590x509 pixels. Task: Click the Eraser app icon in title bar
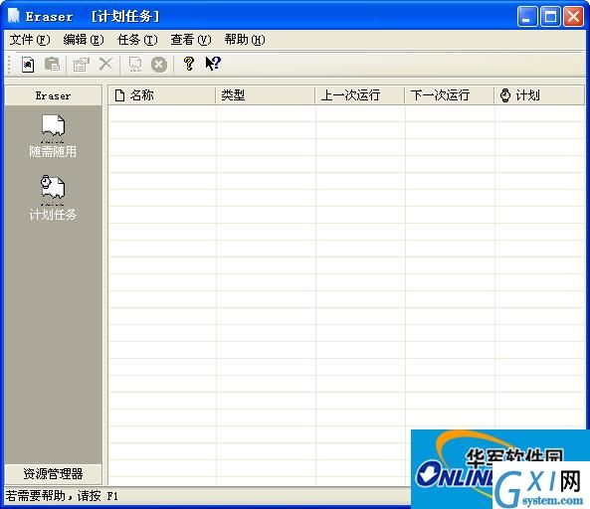[14, 16]
